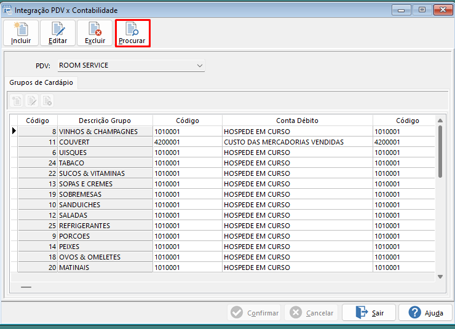455x329 pixels.
Task: Click the row indicator arrow beside VINHOS & CHAMPAGNES
Action: [14, 131]
